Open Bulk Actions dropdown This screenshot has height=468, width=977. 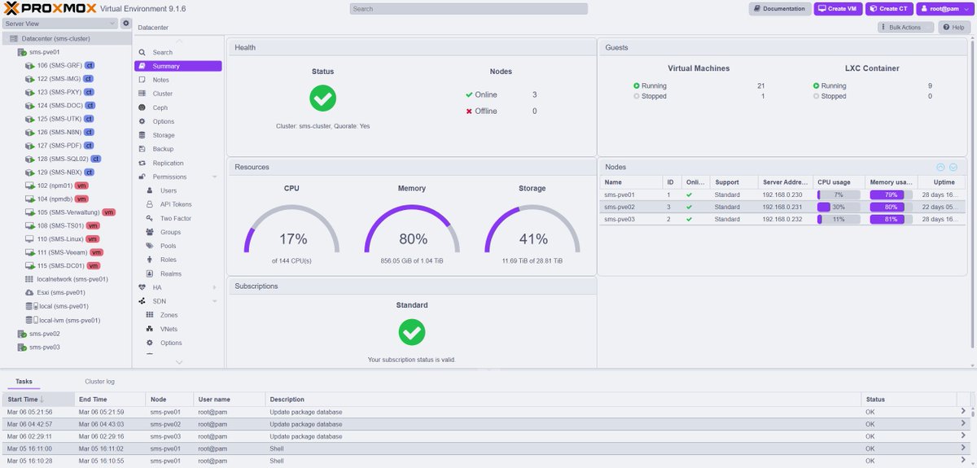(906, 28)
